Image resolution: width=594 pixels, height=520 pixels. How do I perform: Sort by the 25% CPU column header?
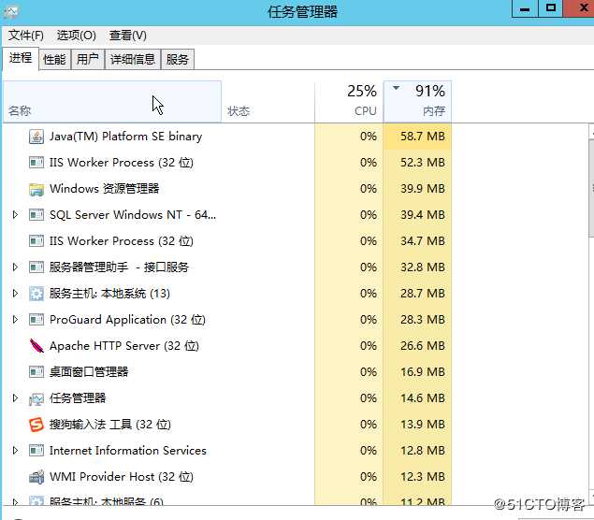[x=349, y=102]
